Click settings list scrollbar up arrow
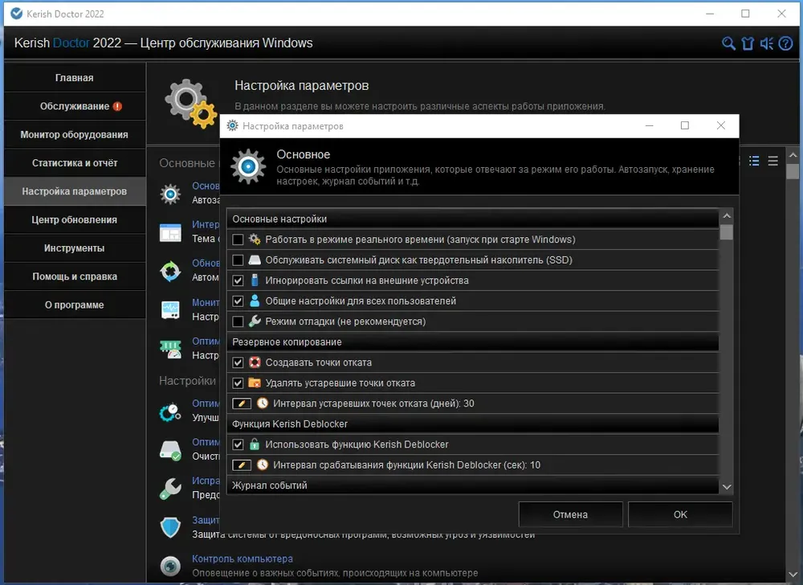Screen dimensions: 803x585 coord(726,215)
